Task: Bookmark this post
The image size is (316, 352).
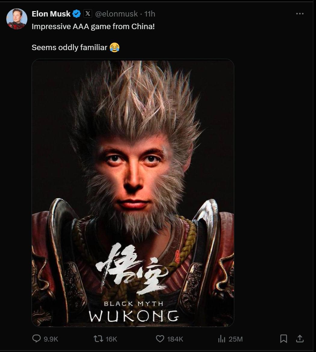Action: pyautogui.click(x=284, y=339)
